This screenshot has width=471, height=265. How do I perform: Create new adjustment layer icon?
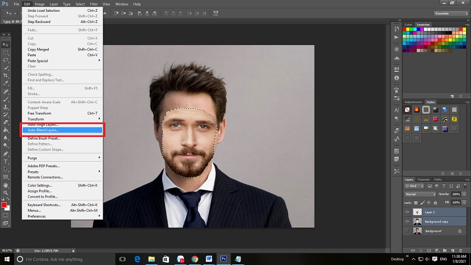[x=437, y=250]
